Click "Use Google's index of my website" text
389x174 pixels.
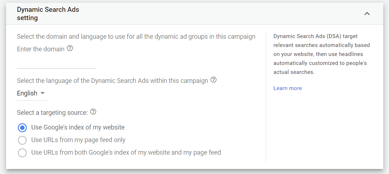tap(78, 127)
